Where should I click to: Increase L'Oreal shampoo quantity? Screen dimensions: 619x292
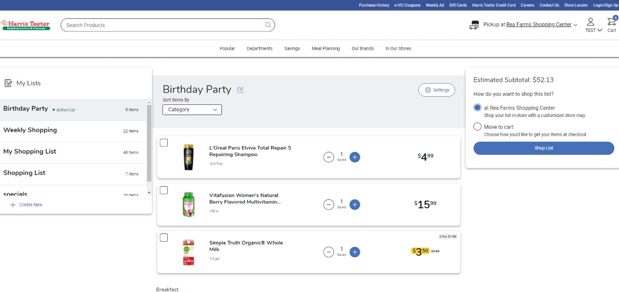pyautogui.click(x=355, y=157)
